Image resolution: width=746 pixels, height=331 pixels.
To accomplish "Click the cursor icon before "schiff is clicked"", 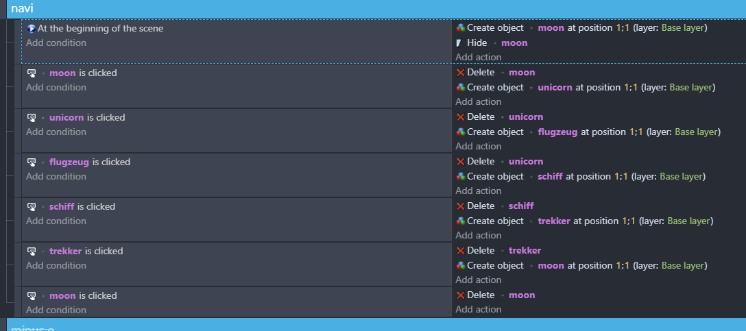I will pyautogui.click(x=32, y=206).
